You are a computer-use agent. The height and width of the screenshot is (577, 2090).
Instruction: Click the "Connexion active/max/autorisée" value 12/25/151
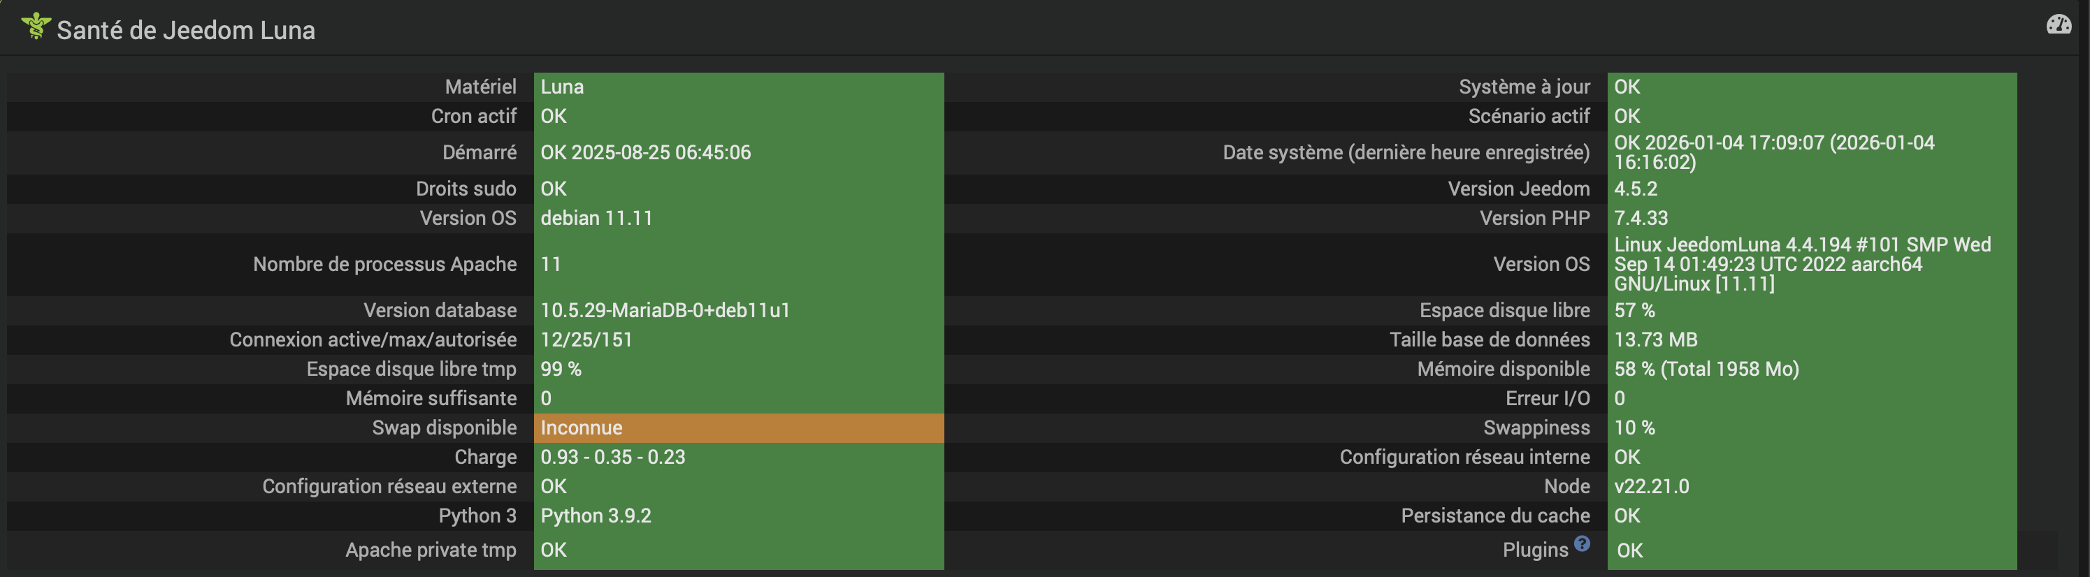point(586,339)
